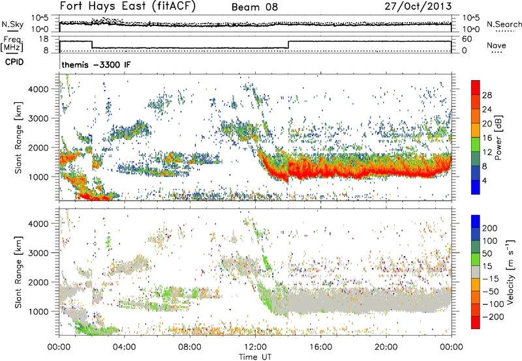Click the blue bottom segment of Power colorbar
522x361 pixels.
(x=476, y=188)
